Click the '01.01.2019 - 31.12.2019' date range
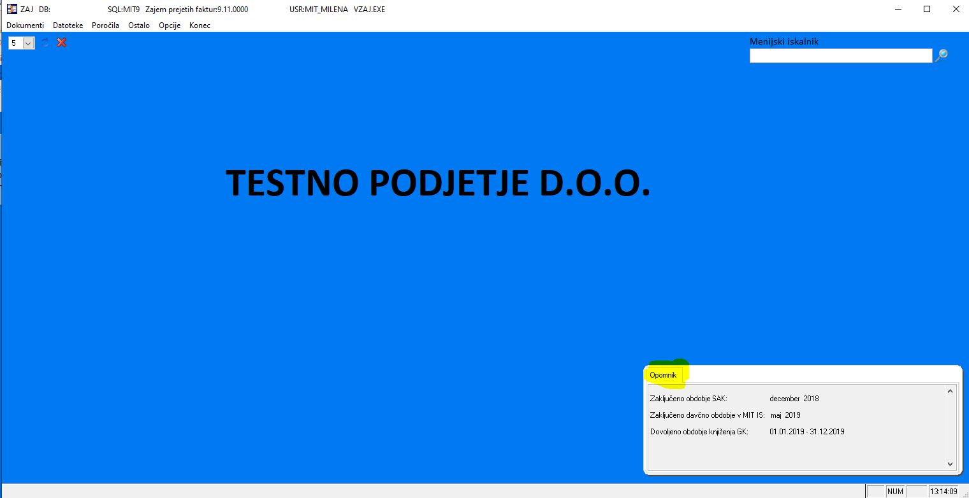969x498 pixels. [807, 432]
